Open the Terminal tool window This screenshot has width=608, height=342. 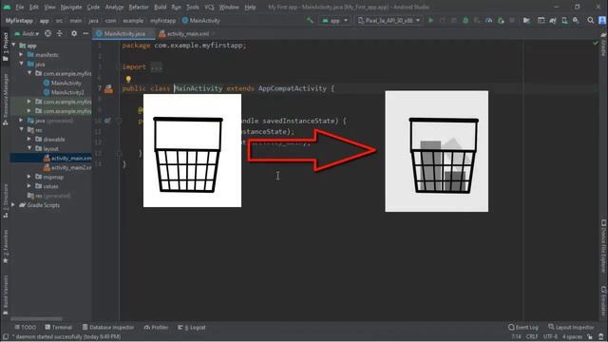[x=59, y=327]
